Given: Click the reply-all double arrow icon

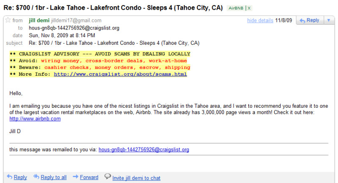Looking at the screenshot, I should (36, 177).
